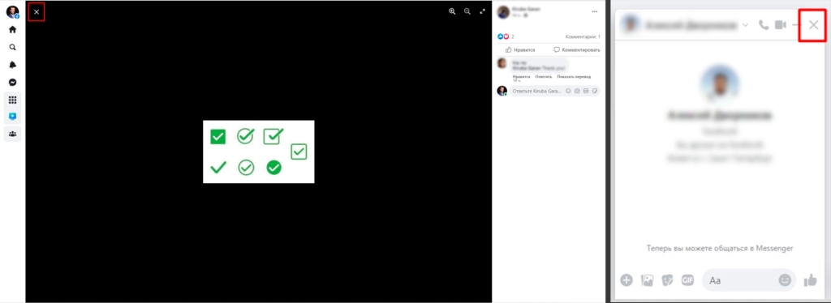
Task: Click 'Показать перевод' under the comment
Action: (574, 77)
